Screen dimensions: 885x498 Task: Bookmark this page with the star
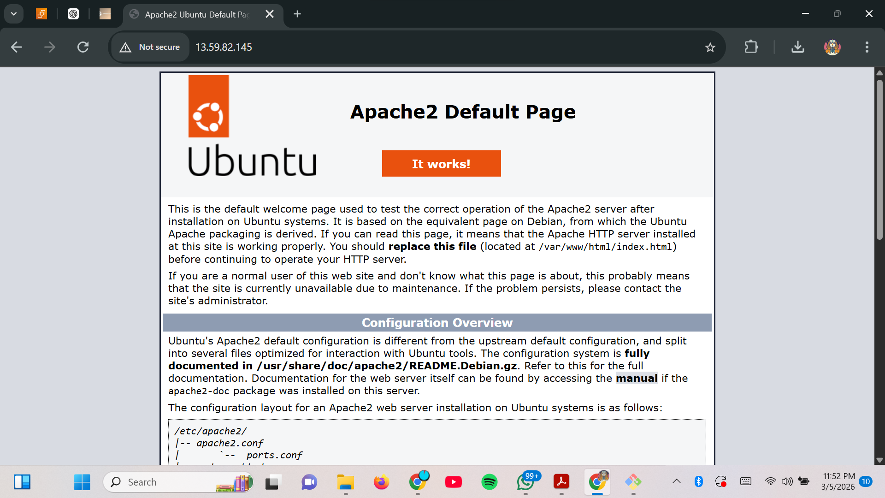click(710, 47)
